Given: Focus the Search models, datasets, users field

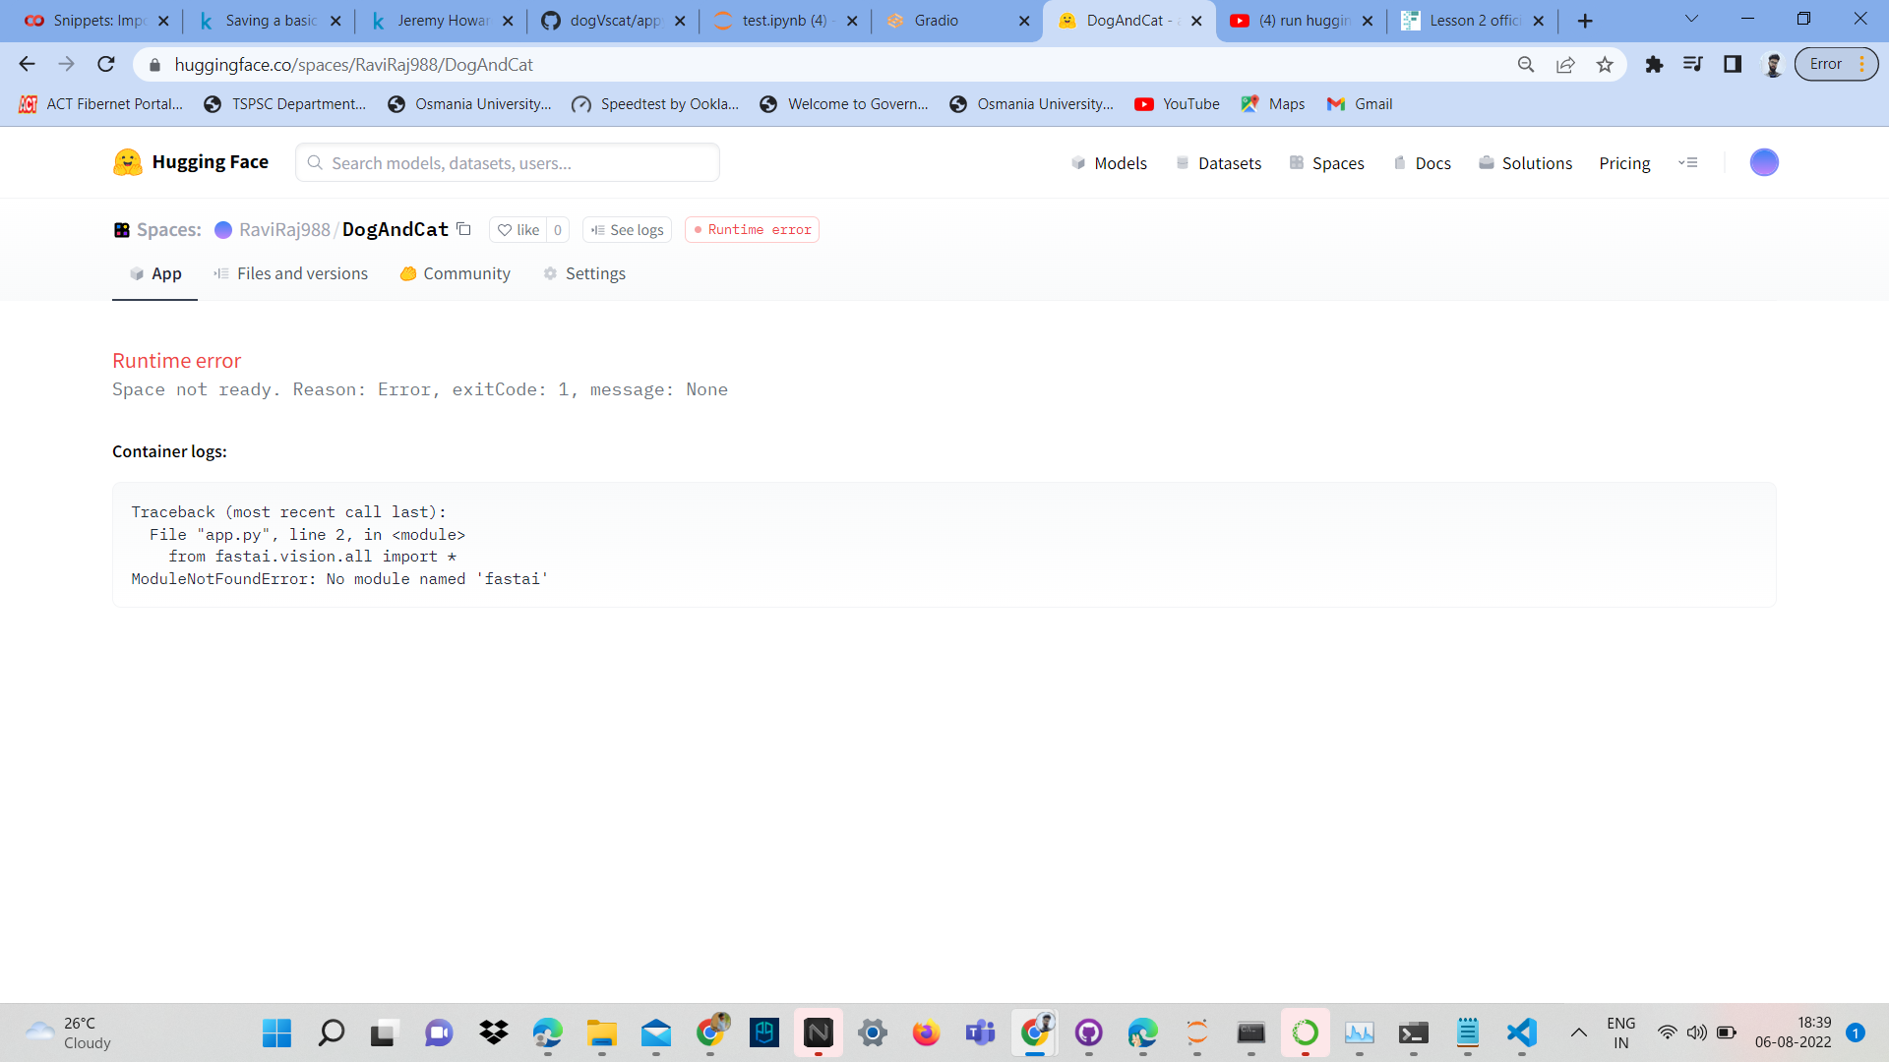Looking at the screenshot, I should pyautogui.click(x=508, y=163).
